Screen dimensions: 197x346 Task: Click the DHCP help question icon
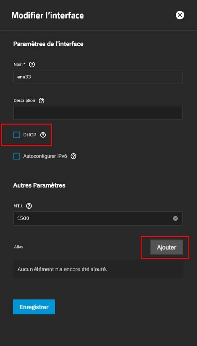tap(43, 135)
